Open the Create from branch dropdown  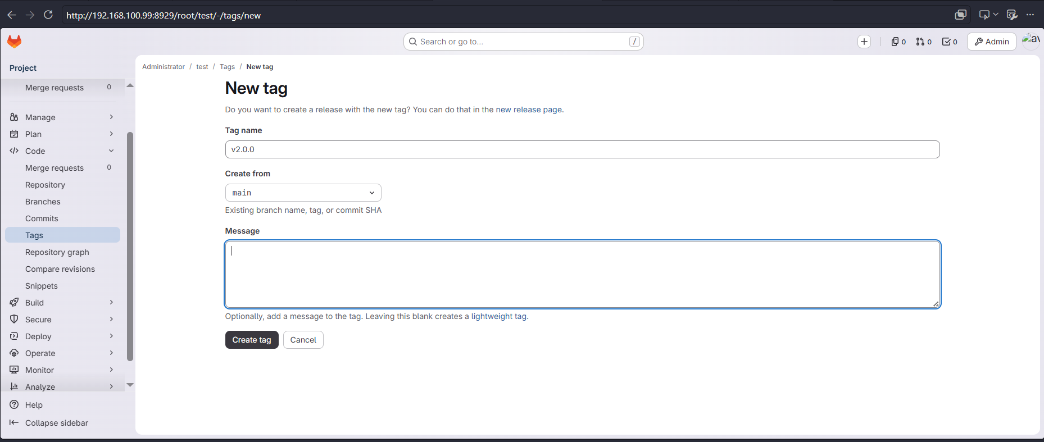303,193
